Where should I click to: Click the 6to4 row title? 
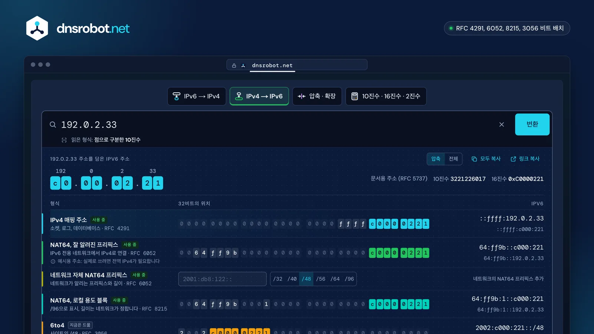coord(57,325)
